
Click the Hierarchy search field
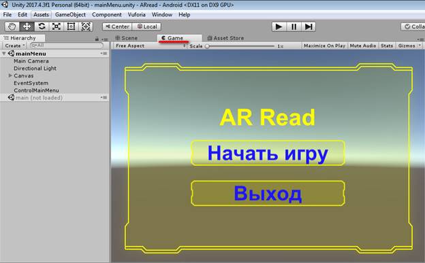tap(67, 46)
